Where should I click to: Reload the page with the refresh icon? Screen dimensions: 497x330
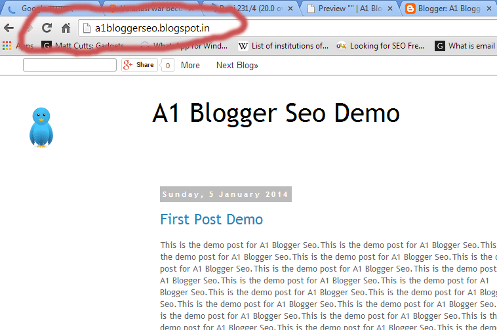pos(47,28)
